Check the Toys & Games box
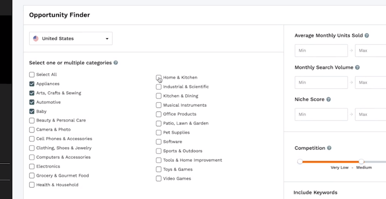The width and height of the screenshot is (386, 199). (159, 170)
